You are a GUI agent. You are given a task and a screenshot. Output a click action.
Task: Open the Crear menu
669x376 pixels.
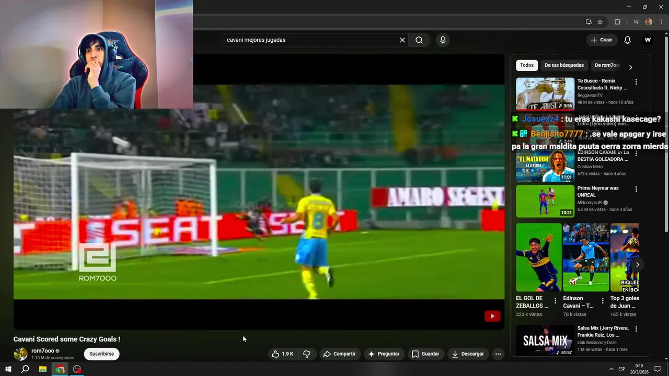pyautogui.click(x=602, y=40)
